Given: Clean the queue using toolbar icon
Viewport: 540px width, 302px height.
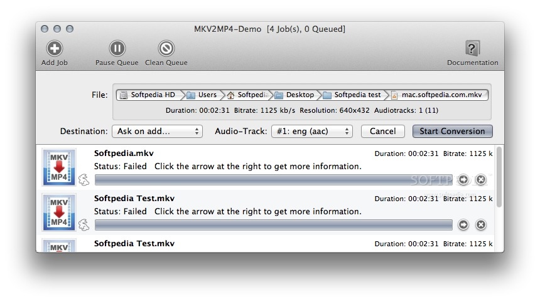Looking at the screenshot, I should pos(166,48).
